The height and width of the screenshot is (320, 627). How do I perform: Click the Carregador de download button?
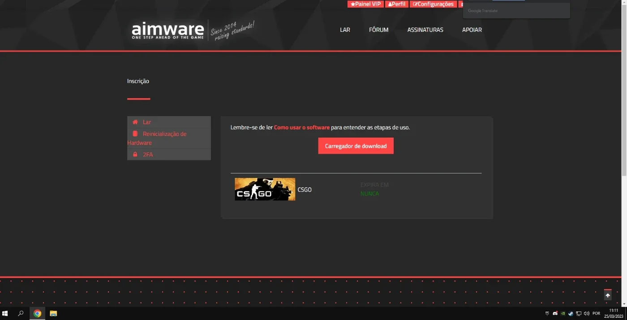[356, 146]
